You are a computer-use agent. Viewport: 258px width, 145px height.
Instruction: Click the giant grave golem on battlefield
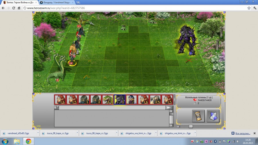(x=187, y=40)
